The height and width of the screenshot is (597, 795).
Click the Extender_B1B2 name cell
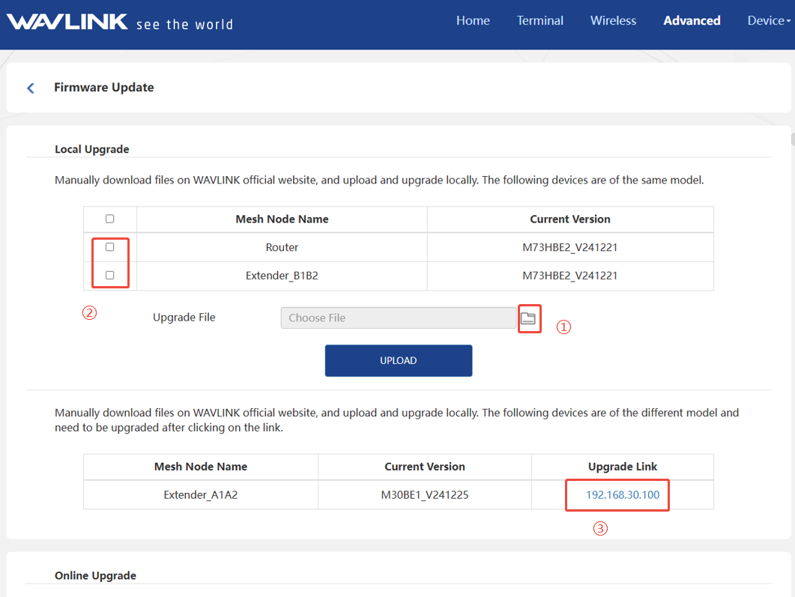(x=282, y=276)
